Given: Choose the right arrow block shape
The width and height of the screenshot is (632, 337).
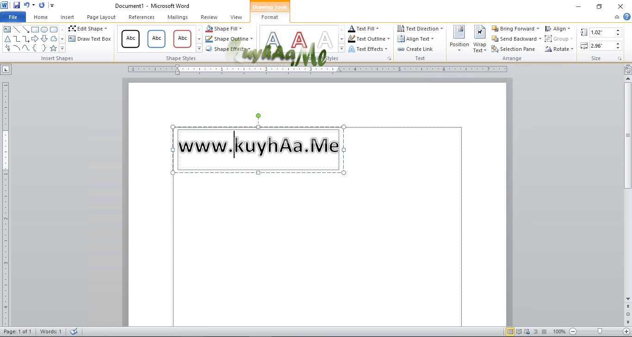Looking at the screenshot, I should pos(35,39).
